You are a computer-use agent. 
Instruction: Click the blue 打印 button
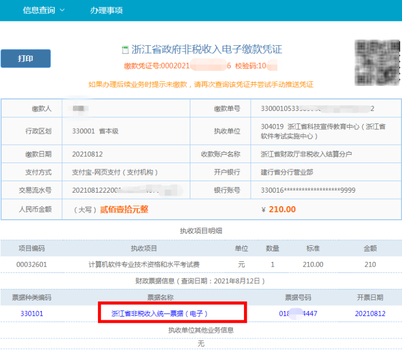click(26, 59)
